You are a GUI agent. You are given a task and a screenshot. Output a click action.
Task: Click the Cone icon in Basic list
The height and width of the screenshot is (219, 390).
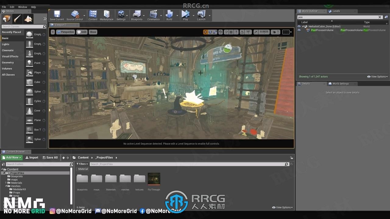(29, 111)
